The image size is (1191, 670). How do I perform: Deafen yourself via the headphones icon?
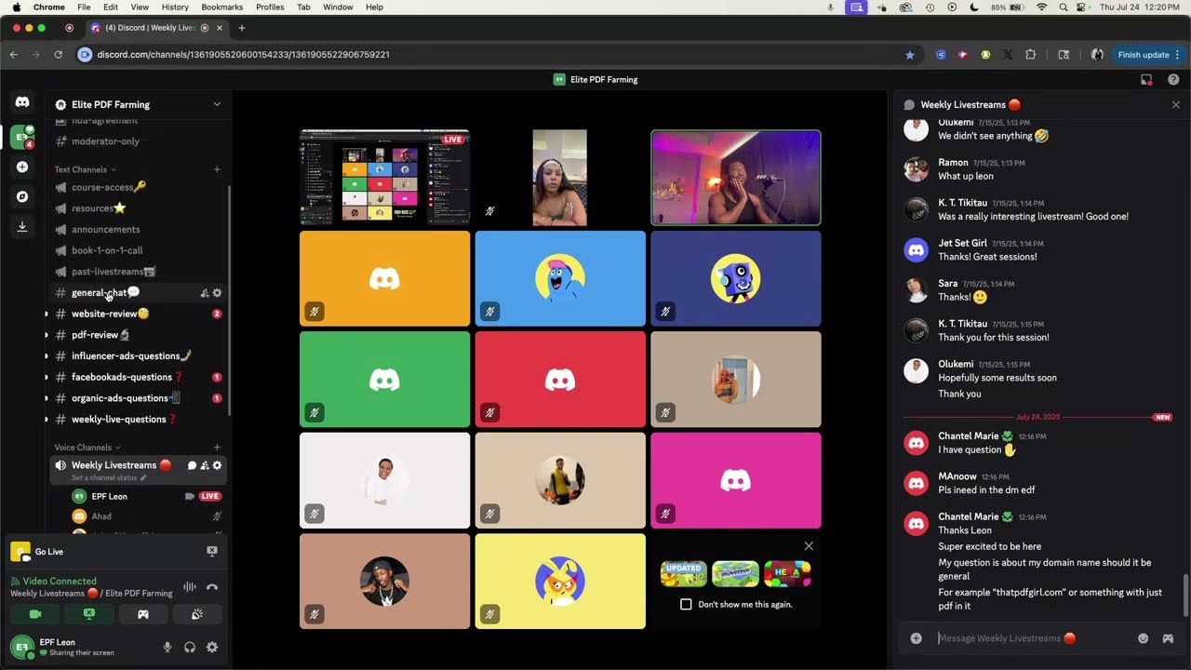click(x=190, y=647)
